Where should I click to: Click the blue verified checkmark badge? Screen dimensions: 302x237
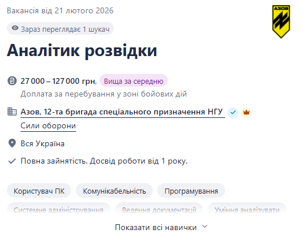pyautogui.click(x=233, y=113)
